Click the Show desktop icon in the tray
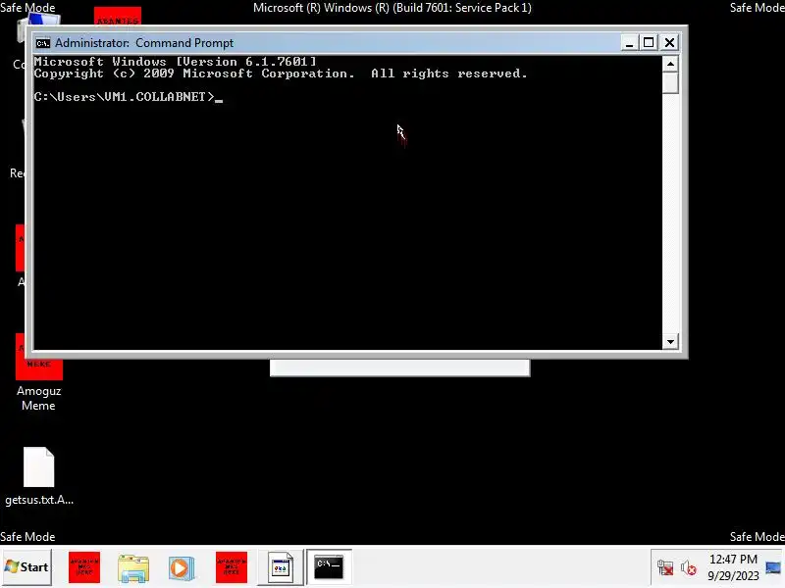This screenshot has height=588, width=785. [x=773, y=568]
